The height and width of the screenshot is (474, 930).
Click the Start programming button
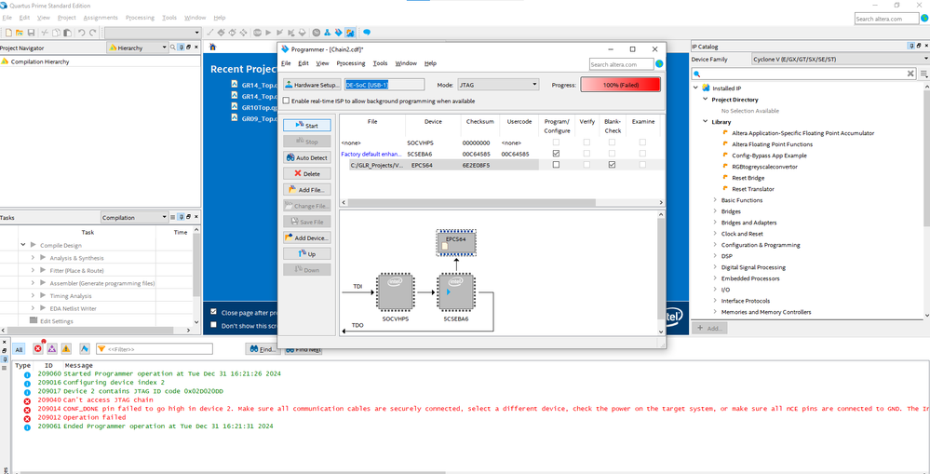point(306,126)
